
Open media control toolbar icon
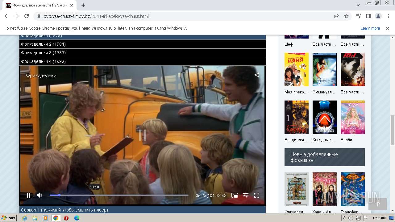pos(358,16)
